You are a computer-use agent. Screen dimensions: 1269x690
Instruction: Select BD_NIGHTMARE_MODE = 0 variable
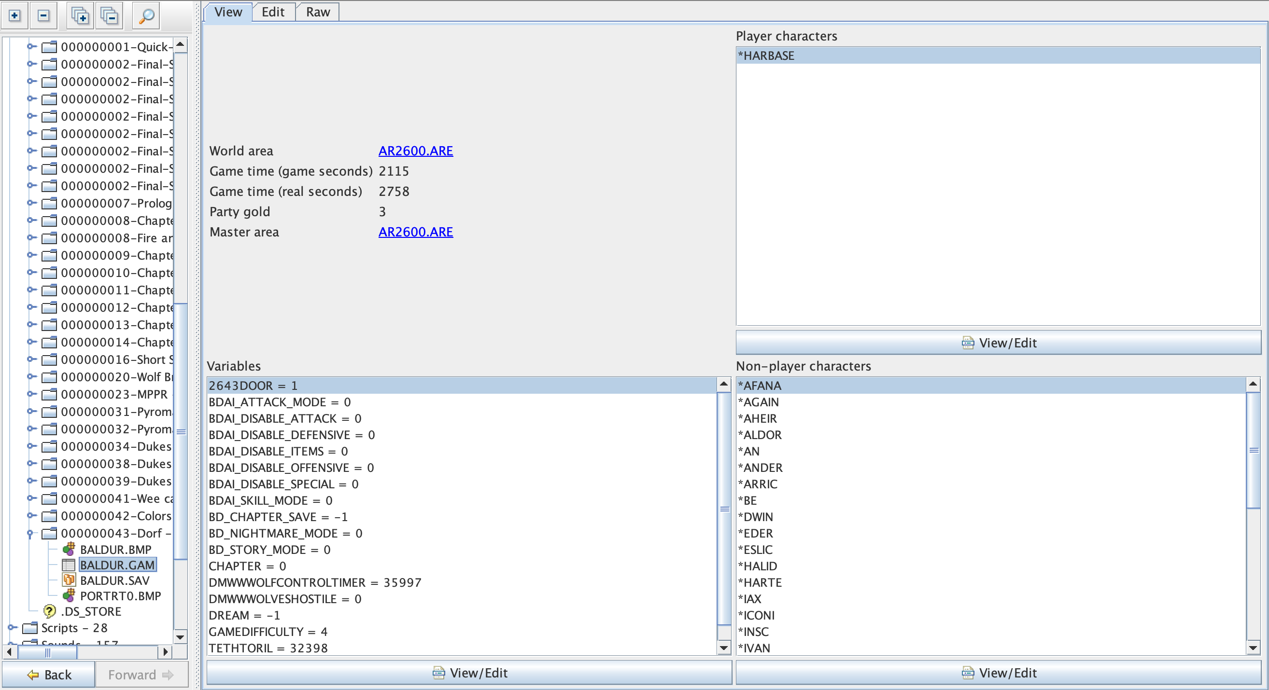[x=462, y=533]
